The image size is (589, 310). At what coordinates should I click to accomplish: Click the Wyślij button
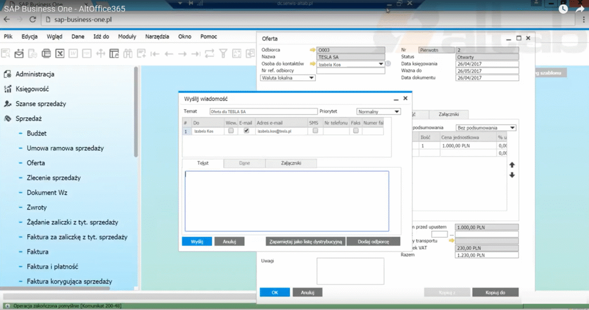197,242
